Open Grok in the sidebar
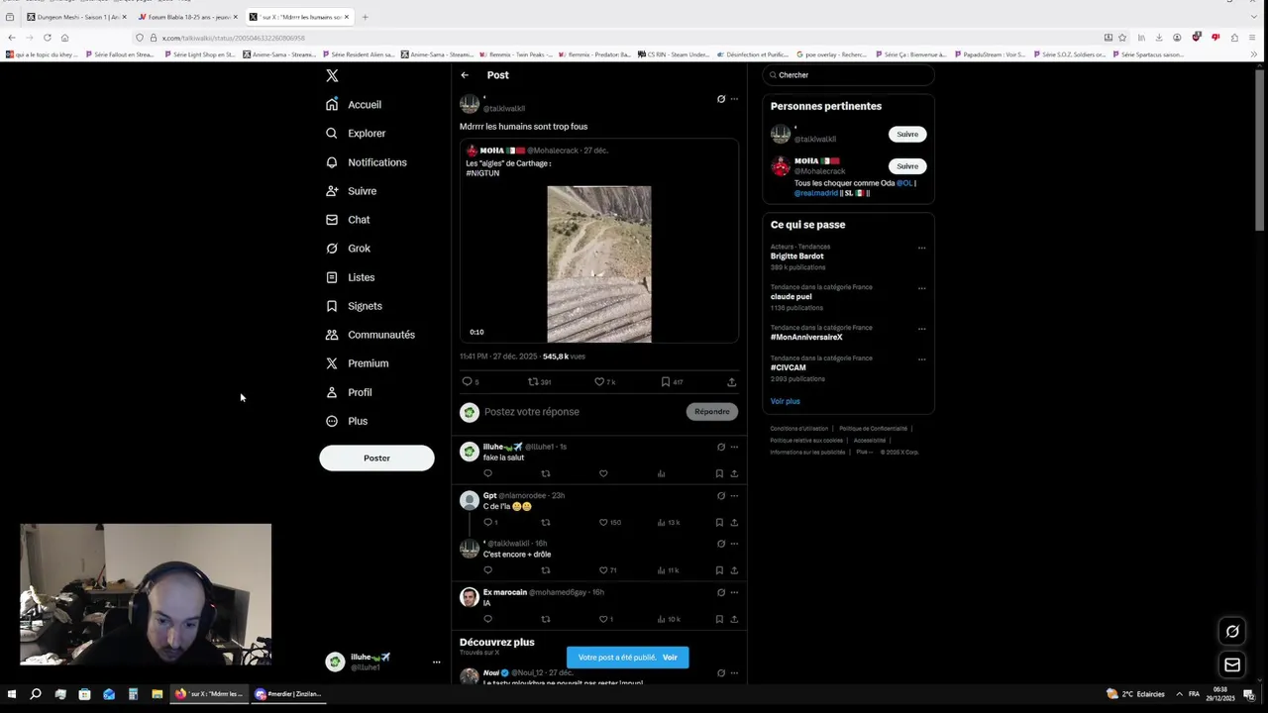This screenshot has height=713, width=1268. [348, 249]
